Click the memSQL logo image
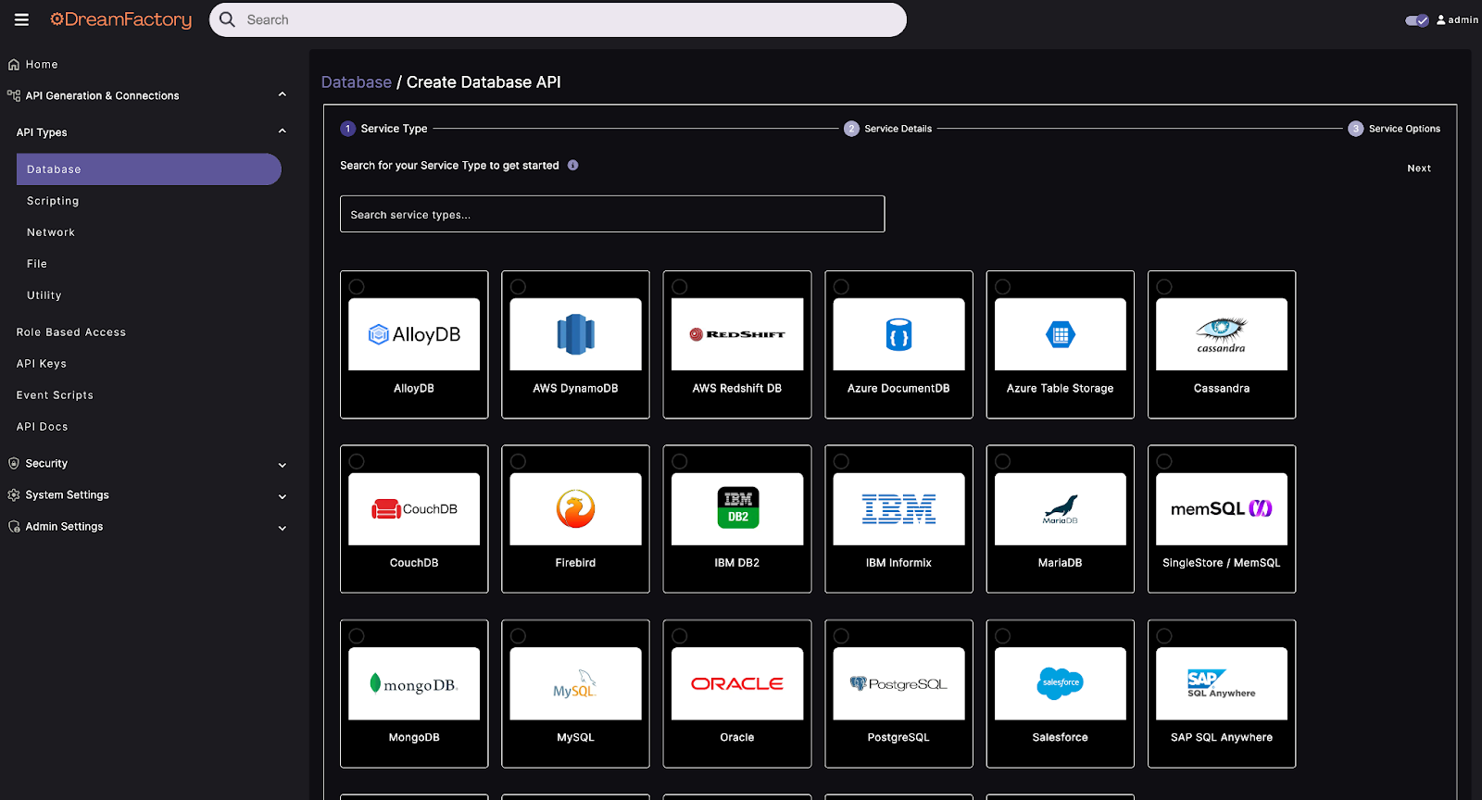Screen dimensions: 1482x800 coord(1222,509)
